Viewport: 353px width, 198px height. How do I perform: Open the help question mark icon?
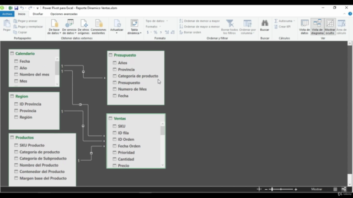click(350, 14)
